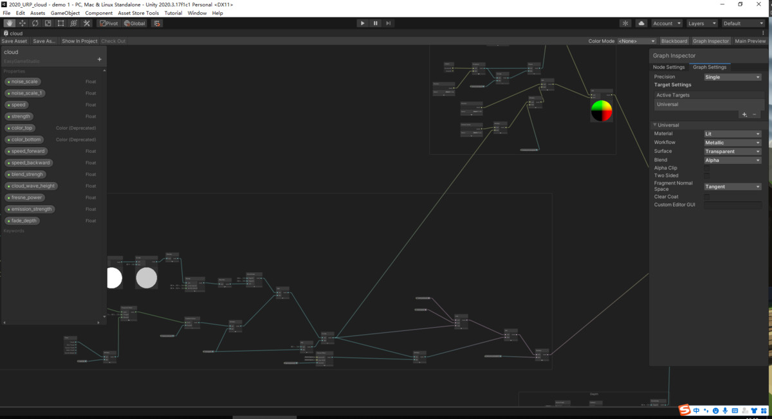This screenshot has height=419, width=772.
Task: Open the custom editor tools icon
Action: pyautogui.click(x=86, y=23)
